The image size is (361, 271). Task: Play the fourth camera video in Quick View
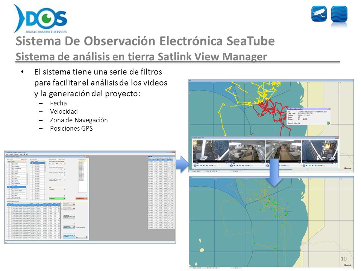(304, 166)
